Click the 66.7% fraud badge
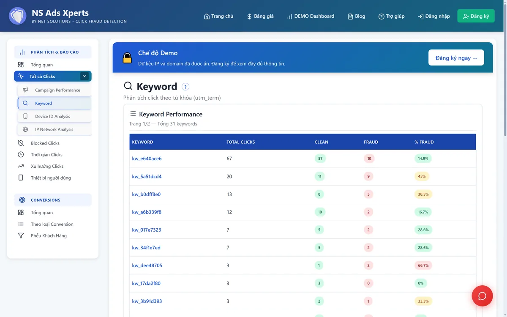Viewport: 507px width, 317px height. (x=423, y=265)
